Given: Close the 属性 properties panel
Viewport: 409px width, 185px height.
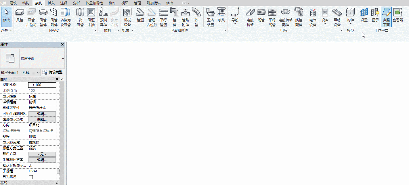Looking at the screenshot, I should tap(62, 45).
